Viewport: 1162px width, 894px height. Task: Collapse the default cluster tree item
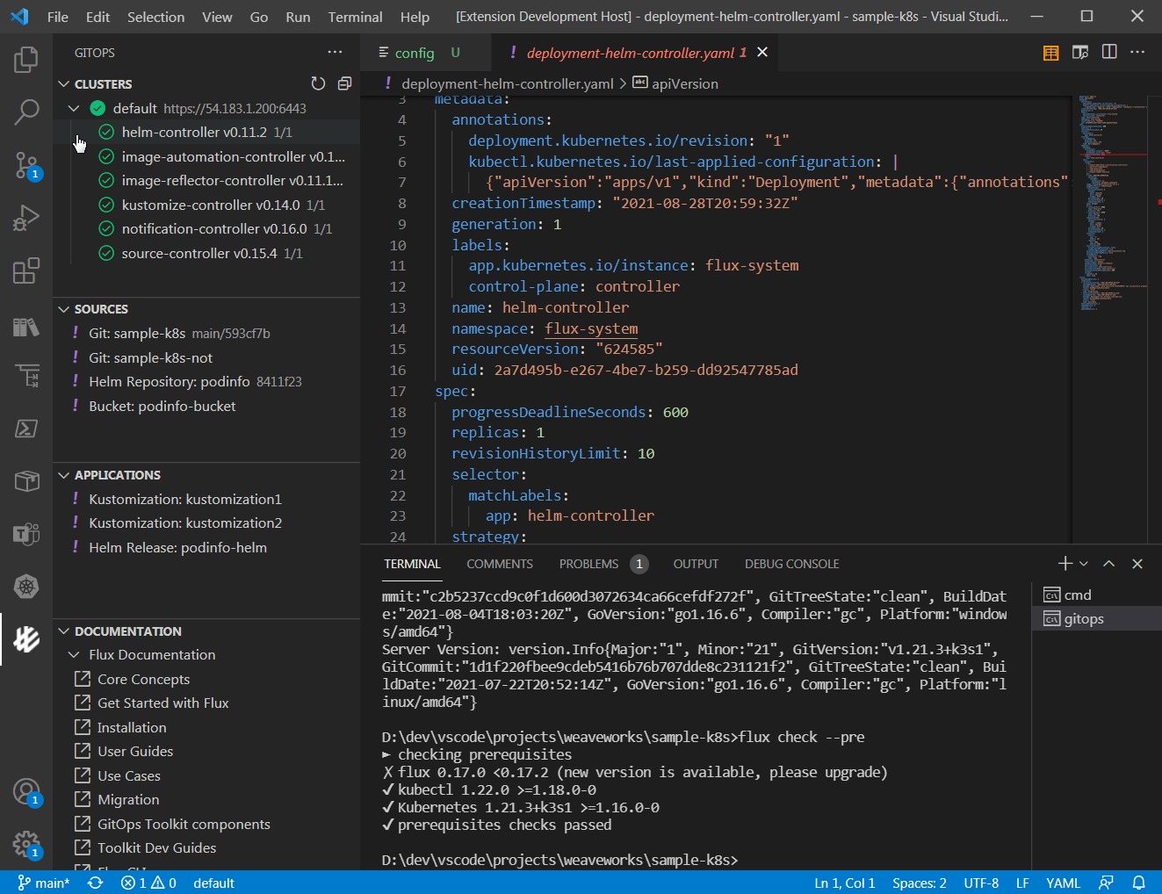click(x=74, y=108)
